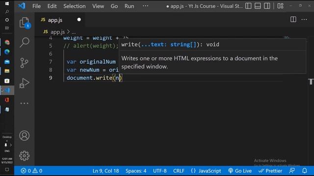Split the editor to the right
This screenshot has width=314, height=176.
pyautogui.click(x=293, y=20)
